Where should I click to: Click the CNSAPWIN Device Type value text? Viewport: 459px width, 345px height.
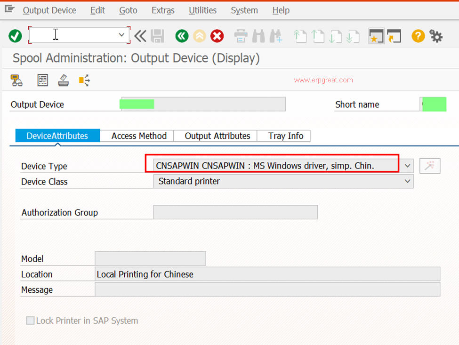pyautogui.click(x=265, y=166)
